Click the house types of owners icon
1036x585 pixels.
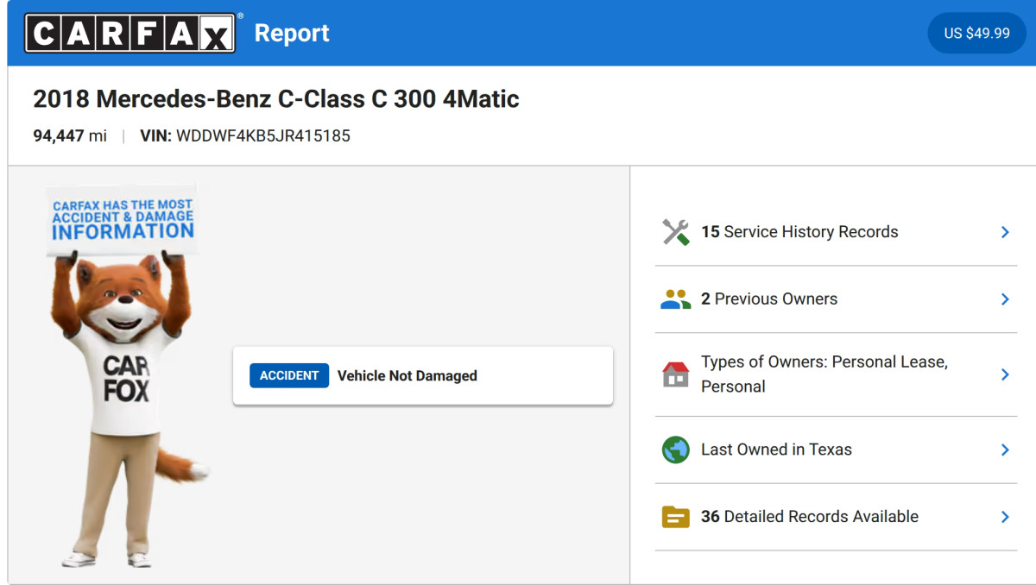click(676, 374)
